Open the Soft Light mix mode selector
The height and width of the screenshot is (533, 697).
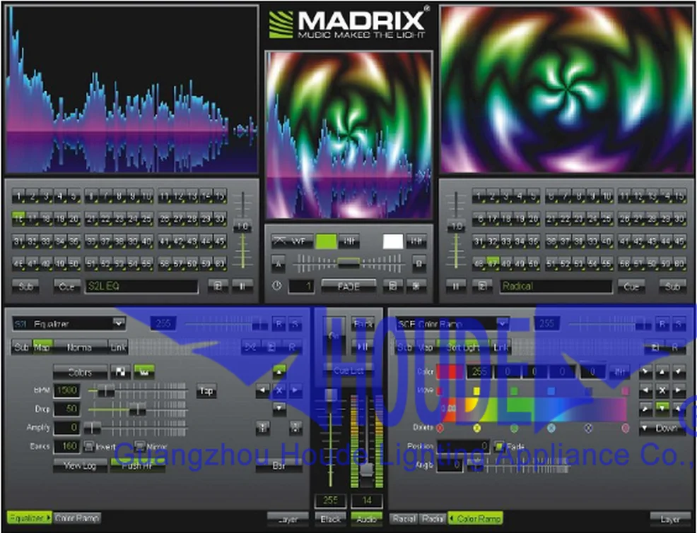463,347
